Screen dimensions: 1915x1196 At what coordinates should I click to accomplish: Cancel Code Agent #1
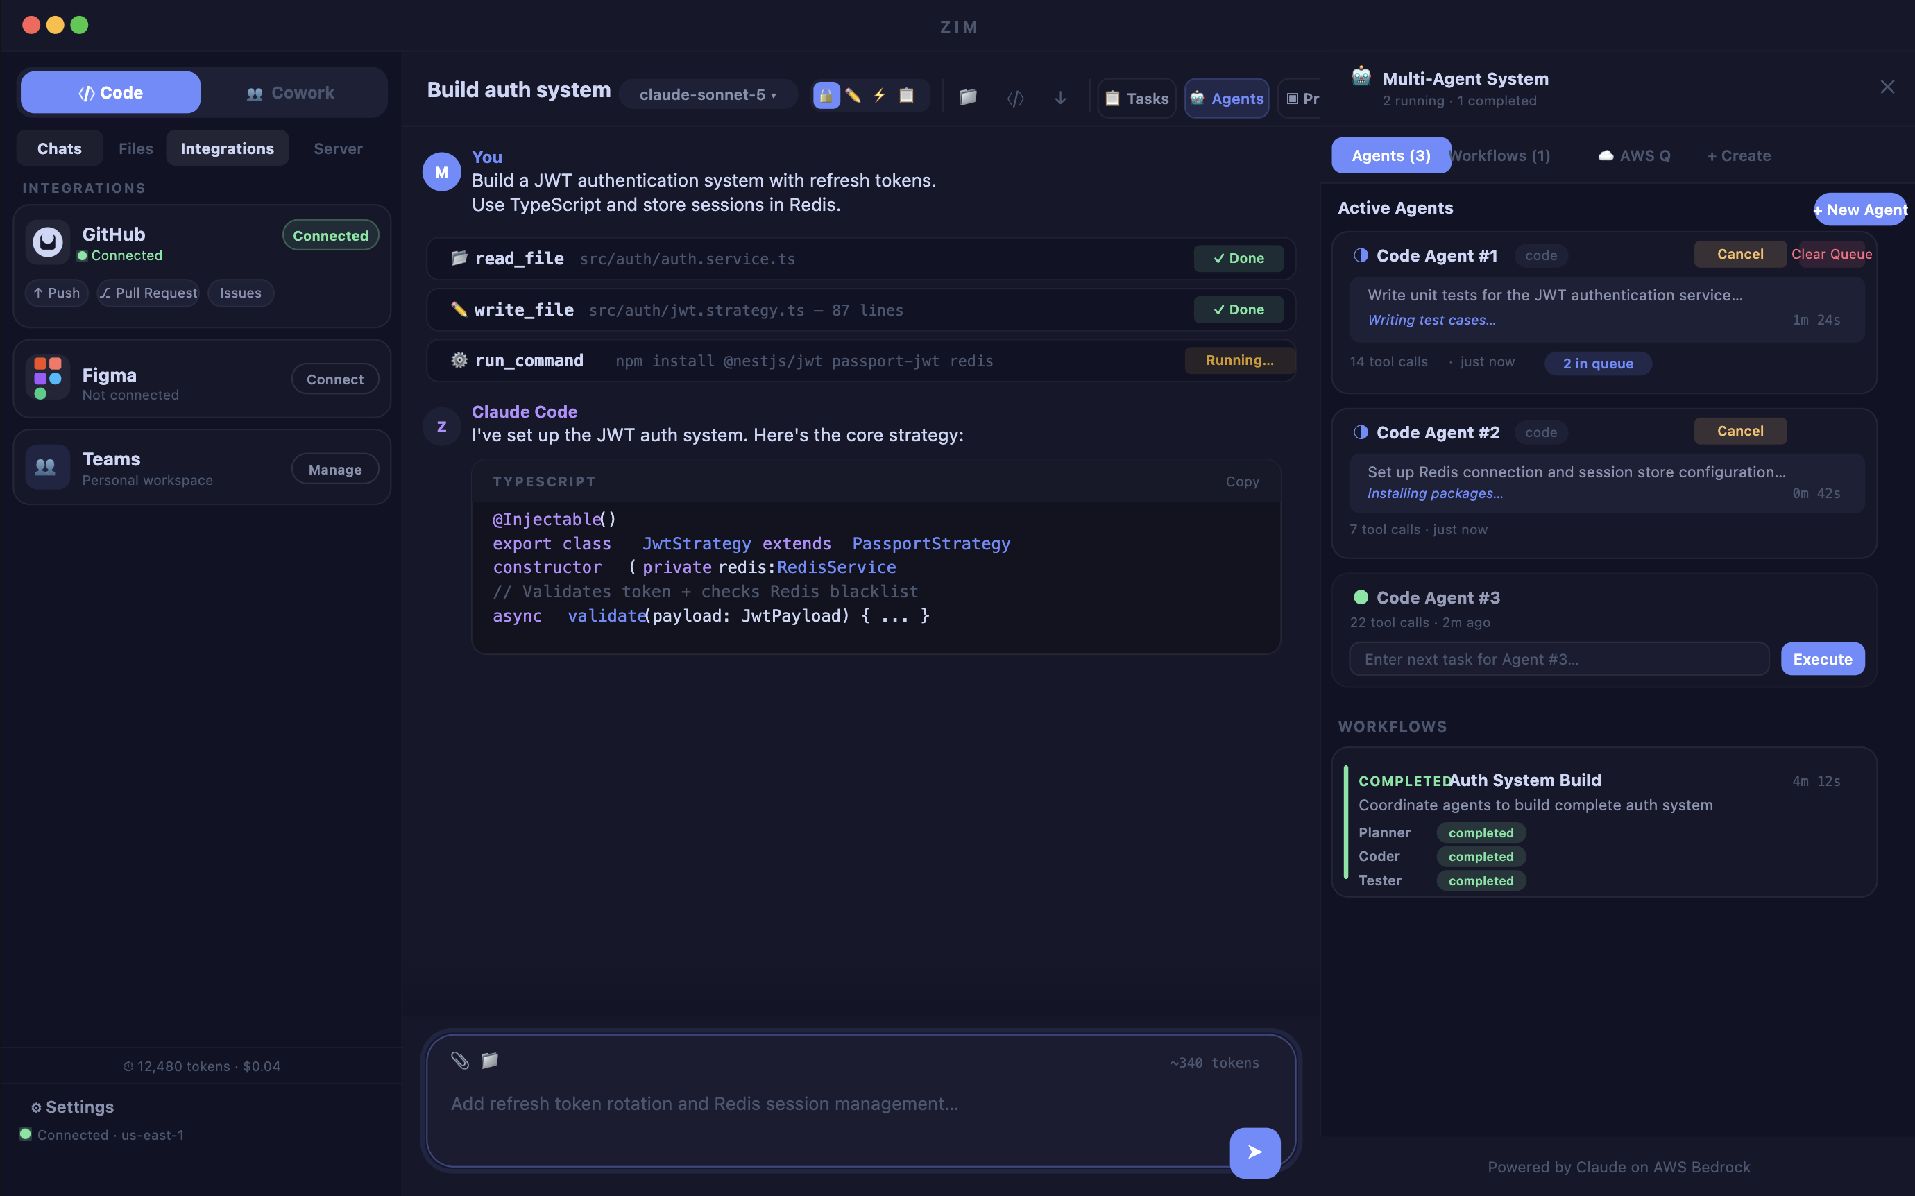(1740, 254)
